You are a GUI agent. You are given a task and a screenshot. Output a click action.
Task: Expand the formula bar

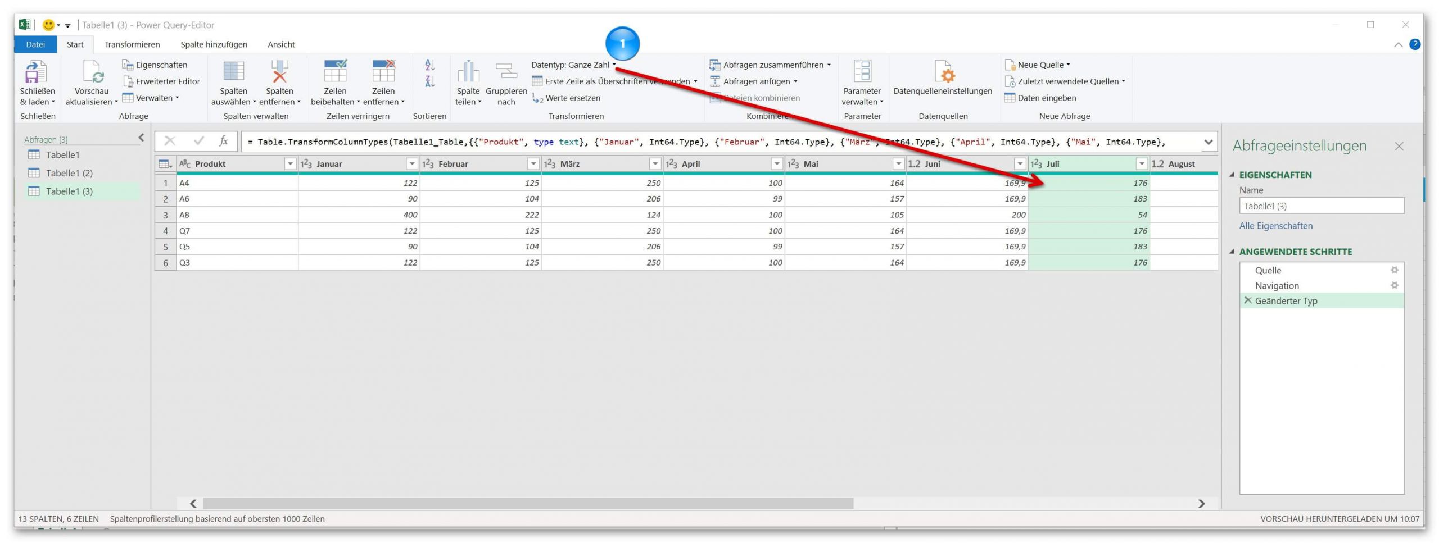1208,142
